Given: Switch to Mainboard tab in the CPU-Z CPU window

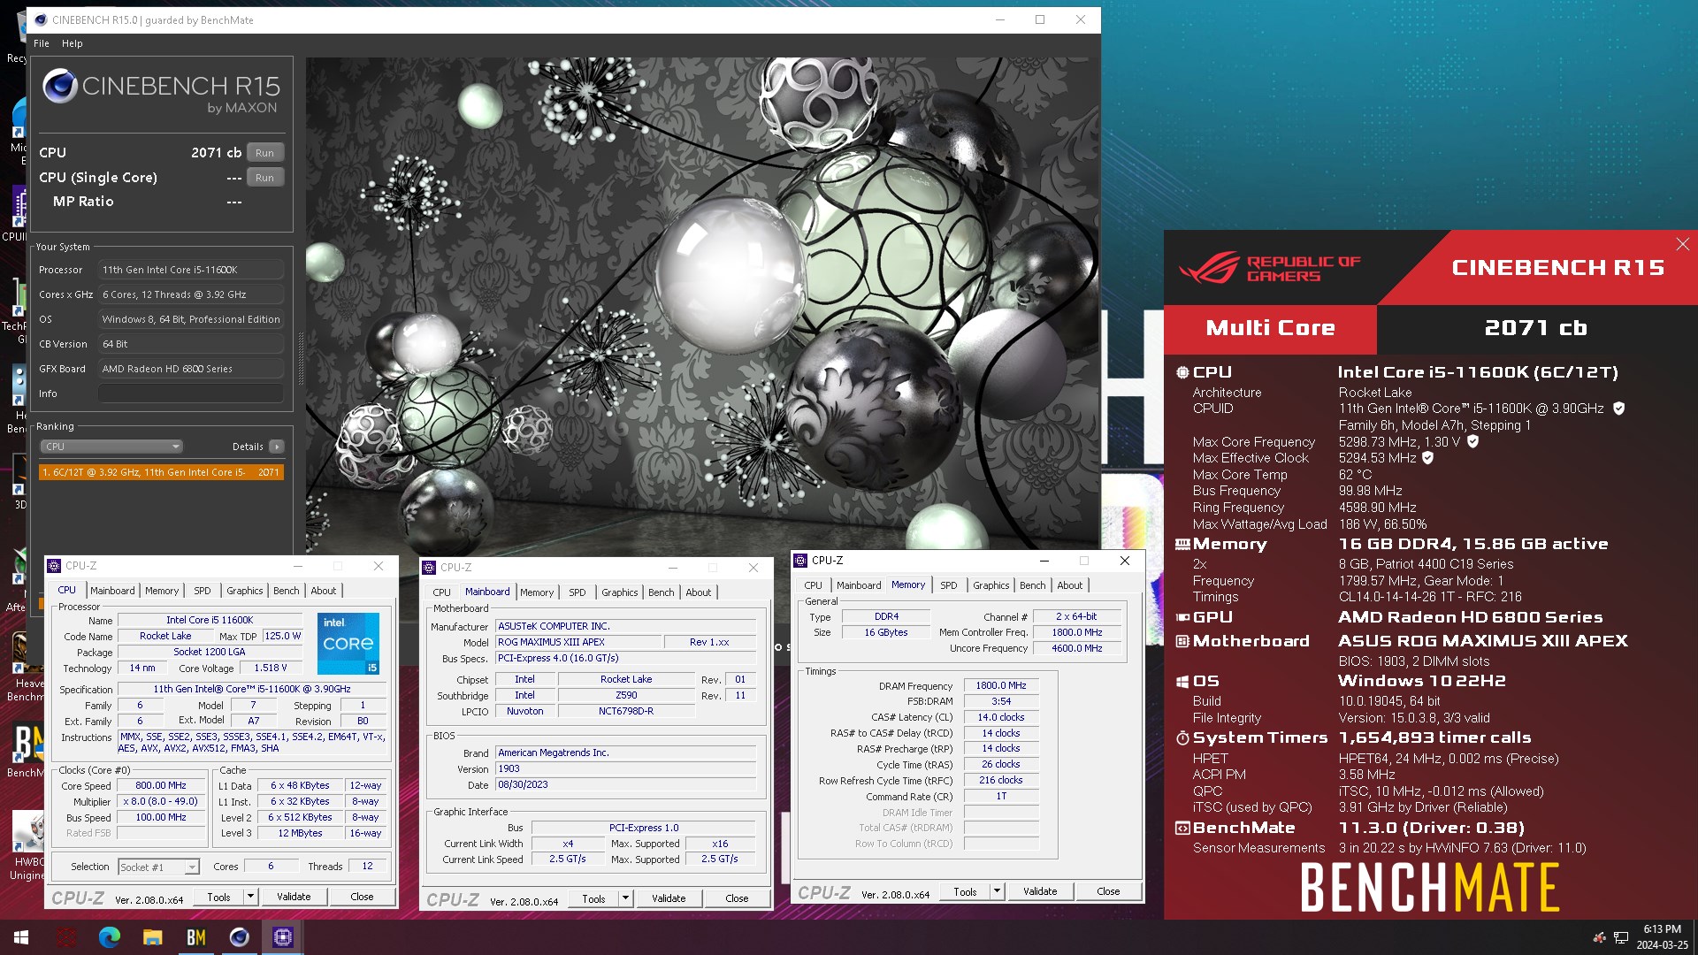Looking at the screenshot, I should [x=112, y=591].
